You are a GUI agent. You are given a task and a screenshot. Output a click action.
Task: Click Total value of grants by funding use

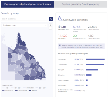tap(73, 54)
